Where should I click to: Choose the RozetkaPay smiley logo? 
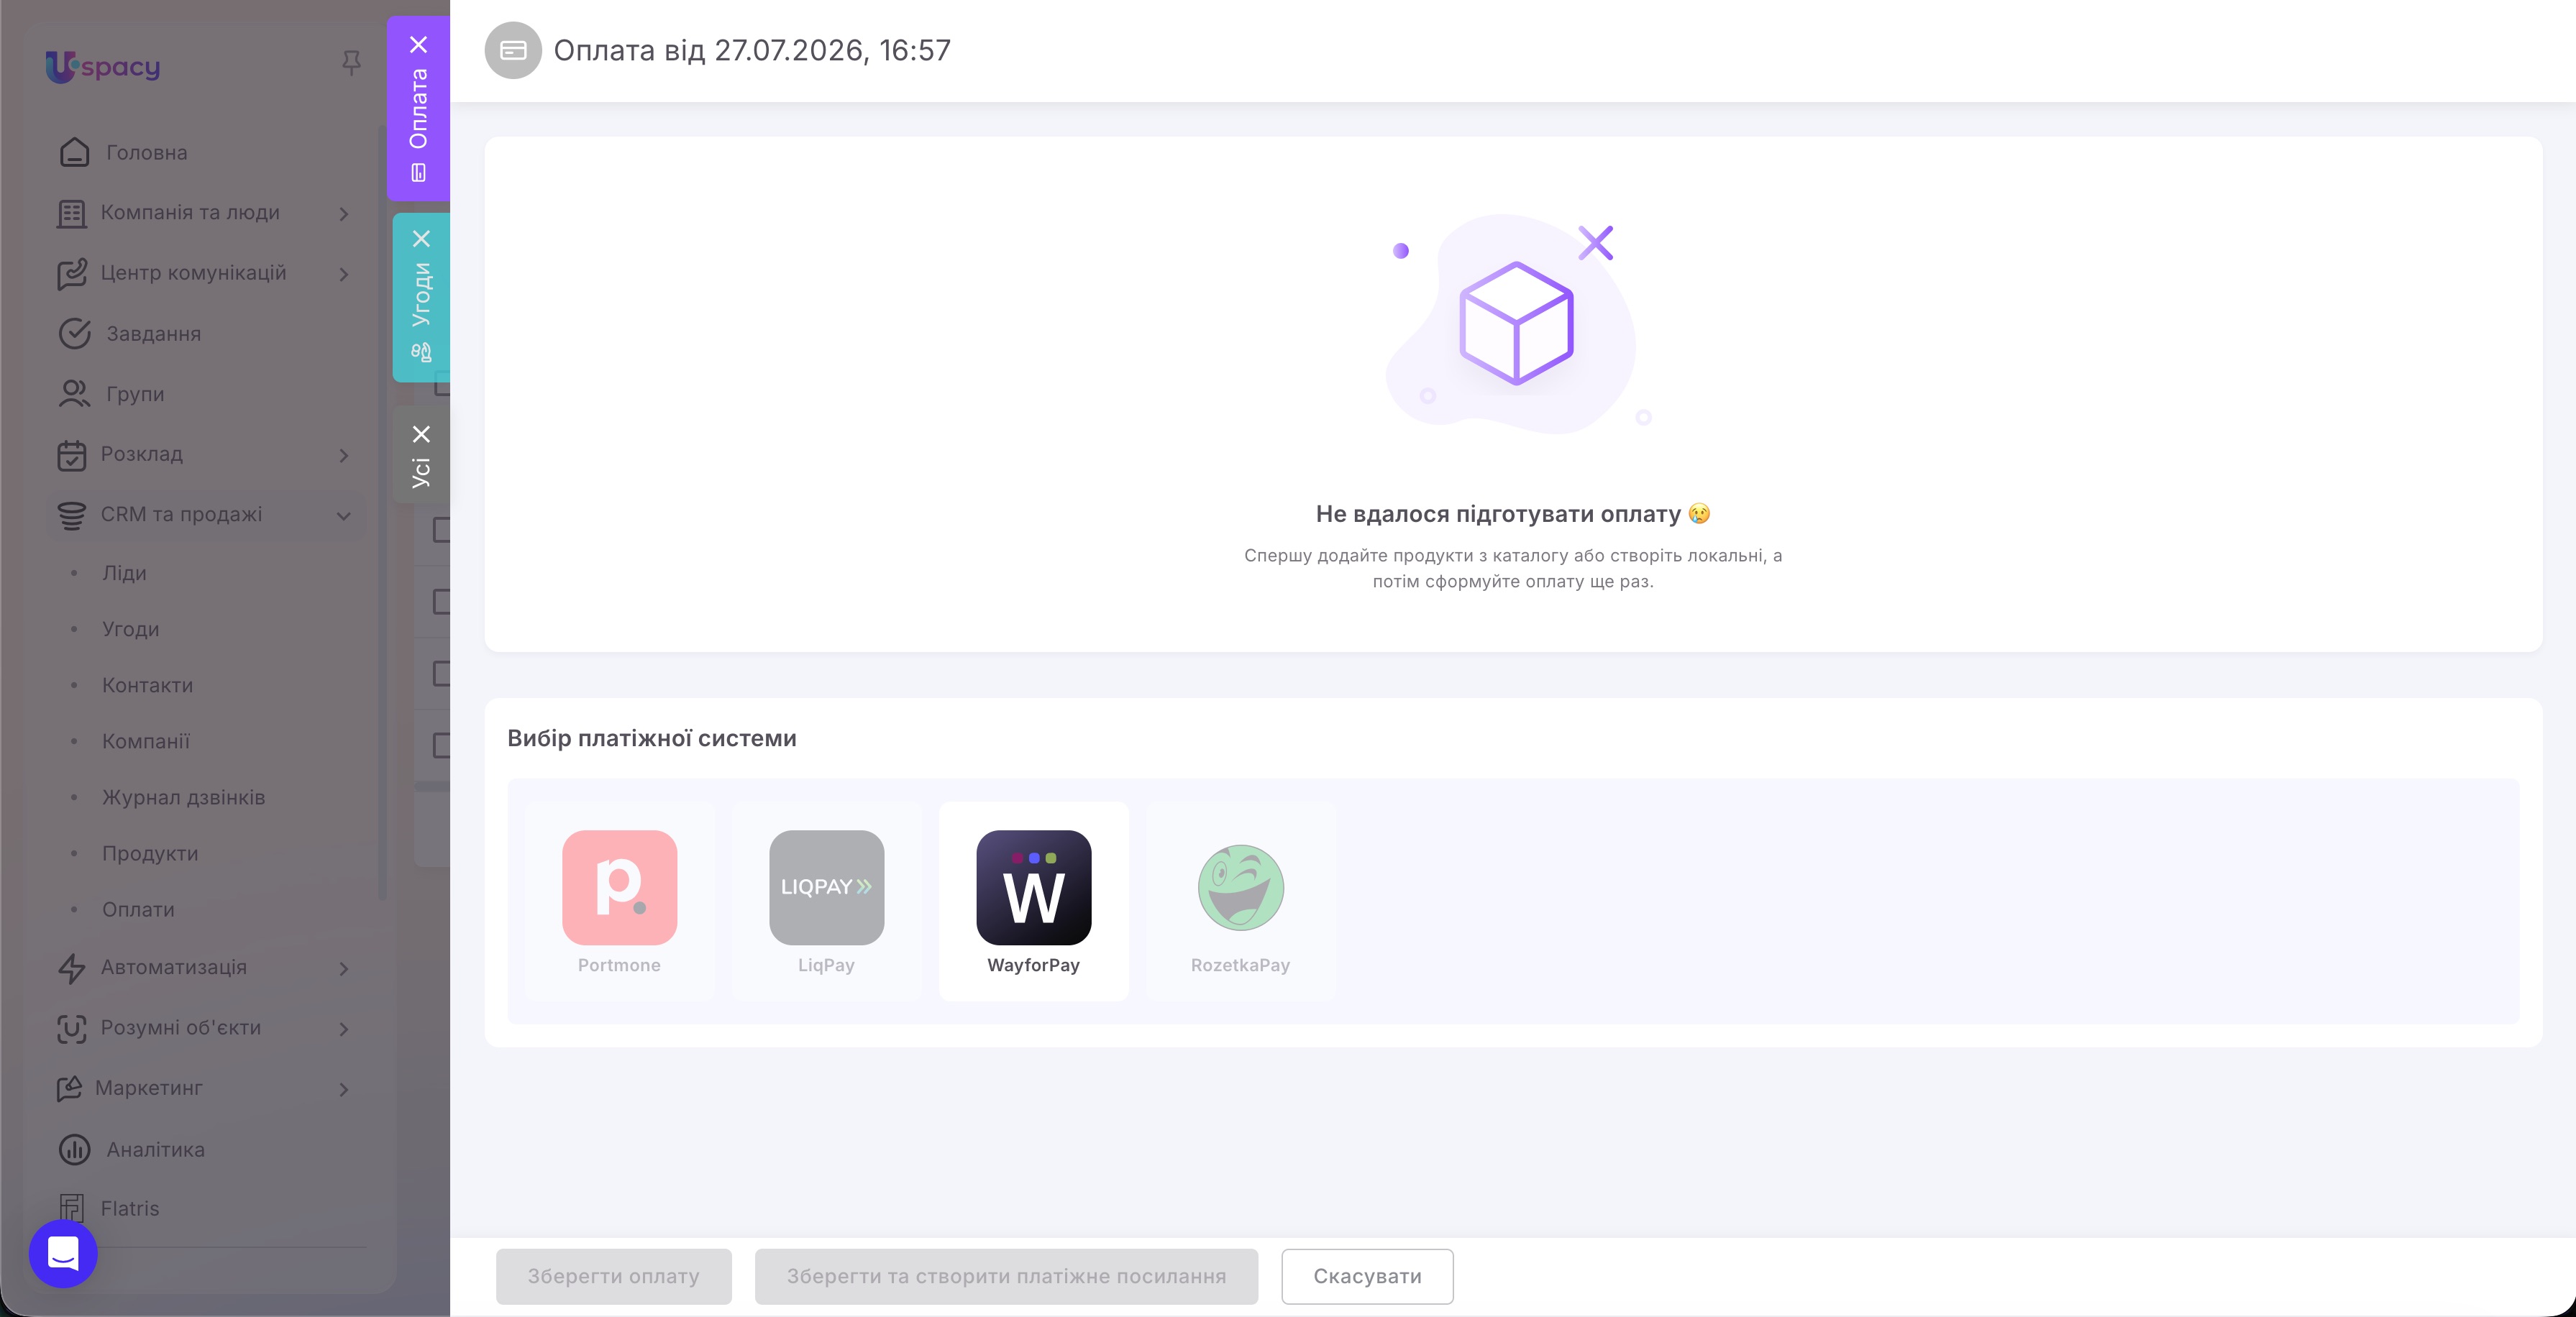coord(1240,887)
